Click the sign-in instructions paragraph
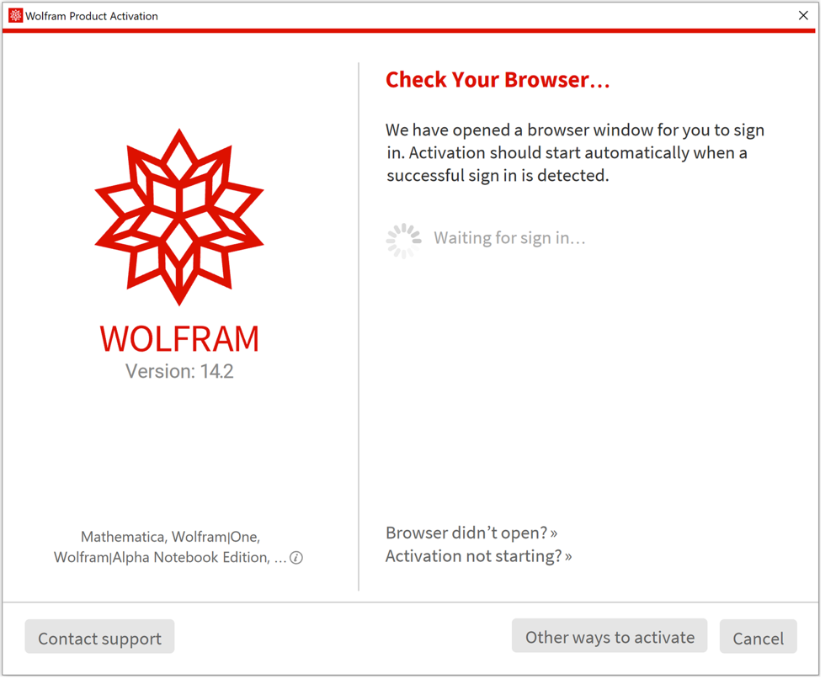The image size is (836, 679). tap(575, 152)
